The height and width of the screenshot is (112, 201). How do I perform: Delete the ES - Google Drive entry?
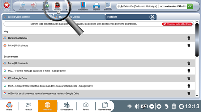pos(189,79)
